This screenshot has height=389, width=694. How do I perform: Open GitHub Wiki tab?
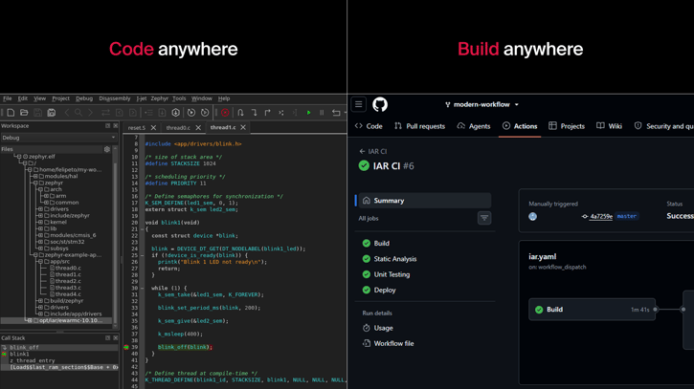click(609, 126)
